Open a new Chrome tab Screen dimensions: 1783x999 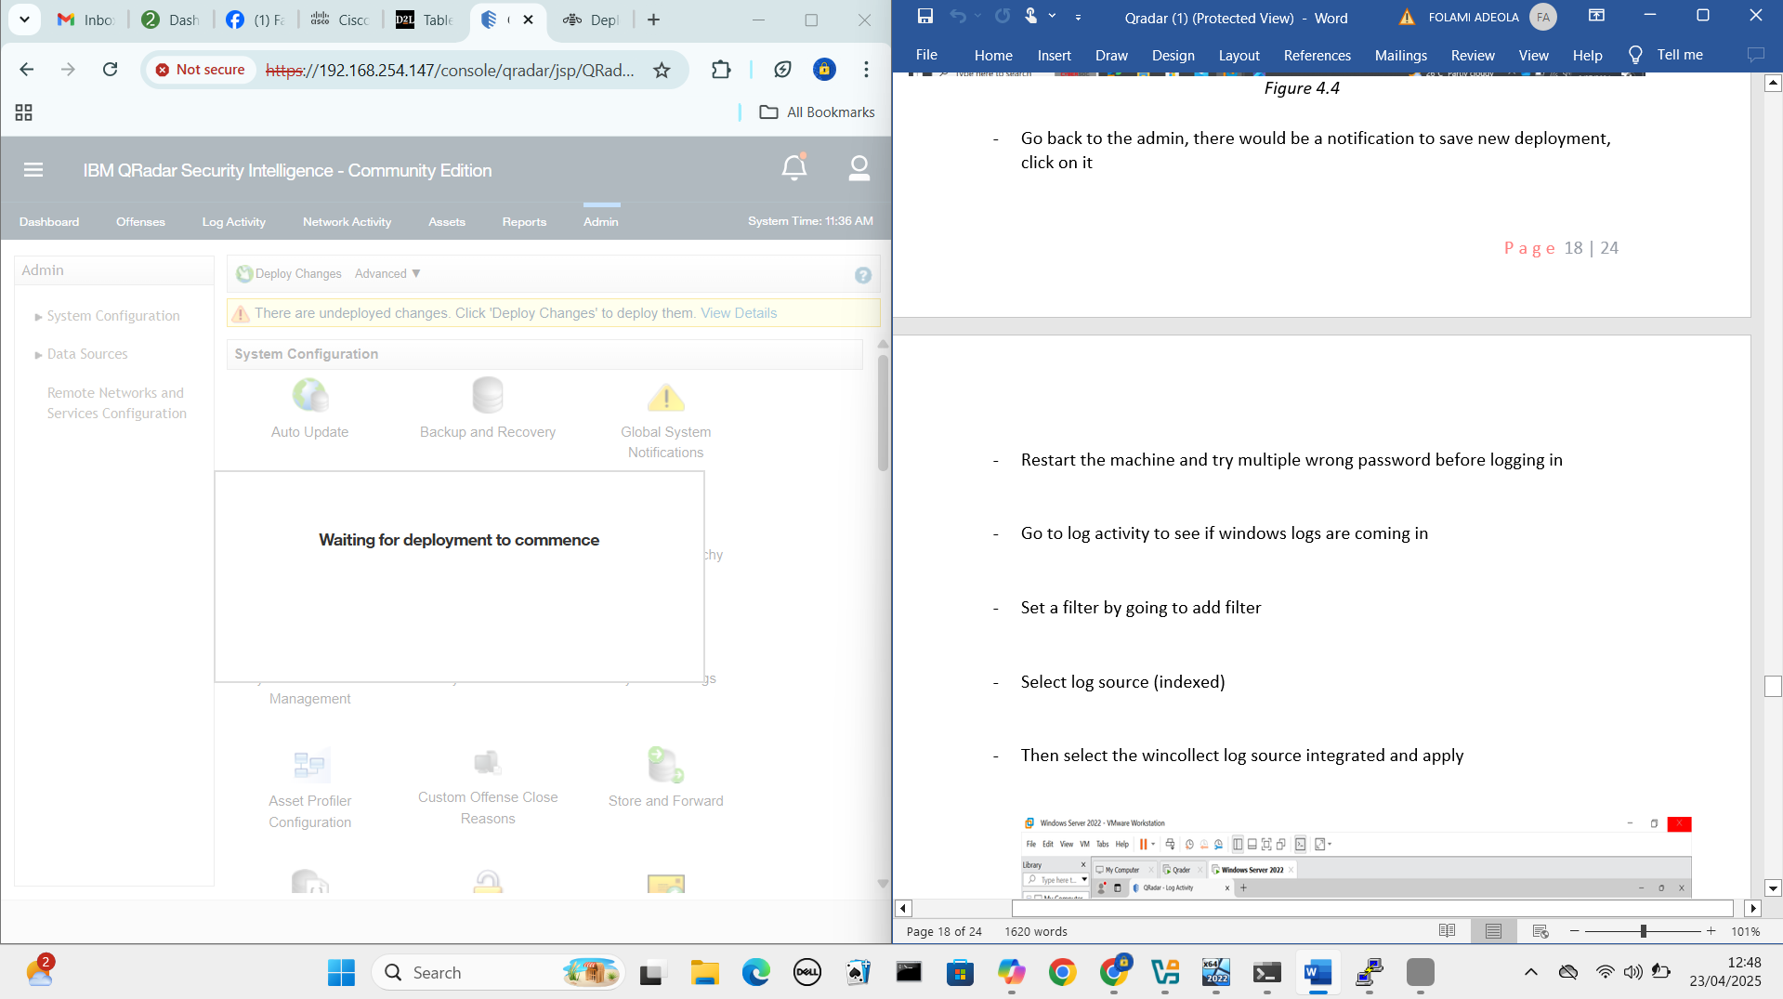(653, 20)
